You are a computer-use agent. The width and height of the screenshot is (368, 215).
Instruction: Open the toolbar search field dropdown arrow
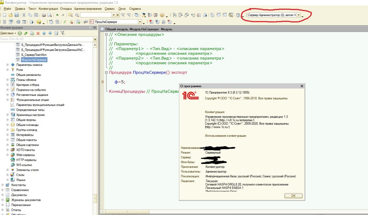pos(114,15)
